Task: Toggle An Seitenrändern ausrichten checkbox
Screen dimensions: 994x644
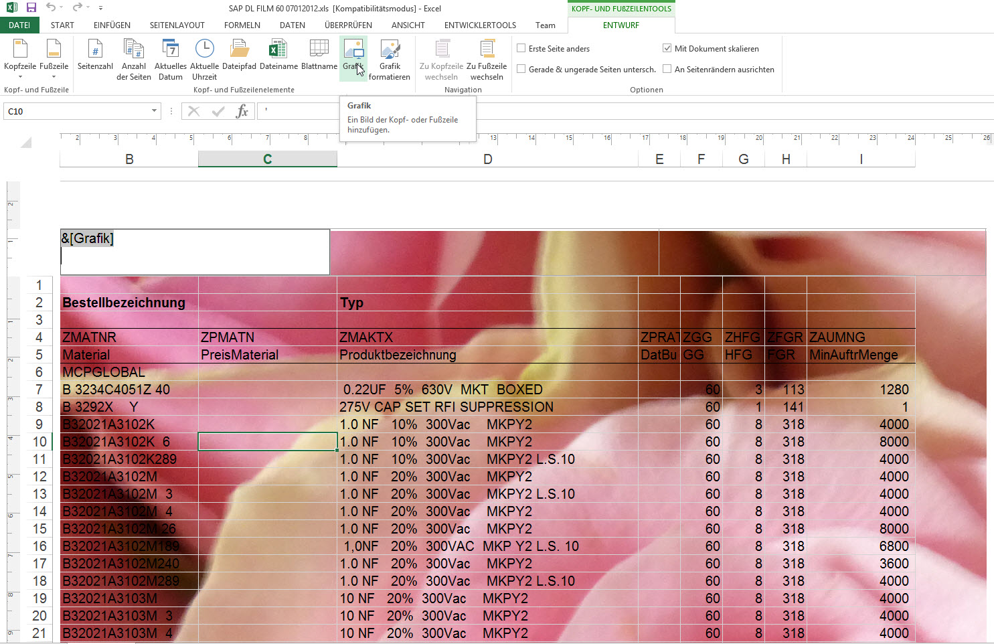Action: click(667, 69)
